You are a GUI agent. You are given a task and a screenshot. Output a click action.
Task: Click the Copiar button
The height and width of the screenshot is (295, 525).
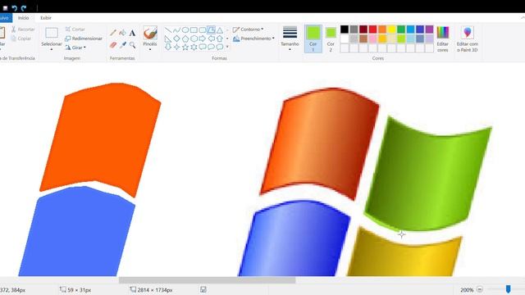21,39
